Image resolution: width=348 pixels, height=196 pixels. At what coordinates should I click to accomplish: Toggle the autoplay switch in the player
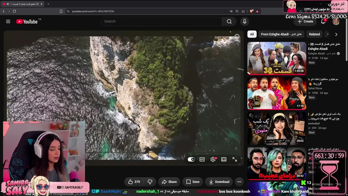191,160
